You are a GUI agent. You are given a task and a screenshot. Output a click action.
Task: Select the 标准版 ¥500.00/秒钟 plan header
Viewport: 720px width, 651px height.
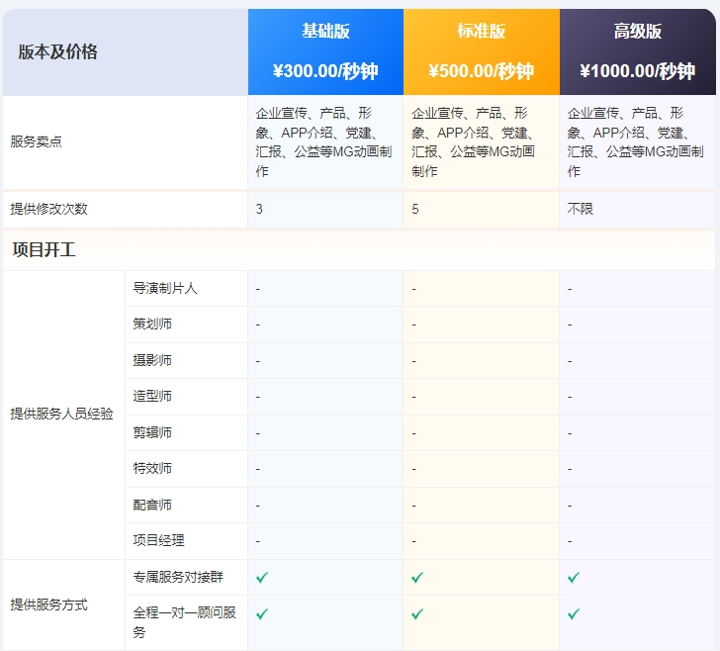point(482,51)
